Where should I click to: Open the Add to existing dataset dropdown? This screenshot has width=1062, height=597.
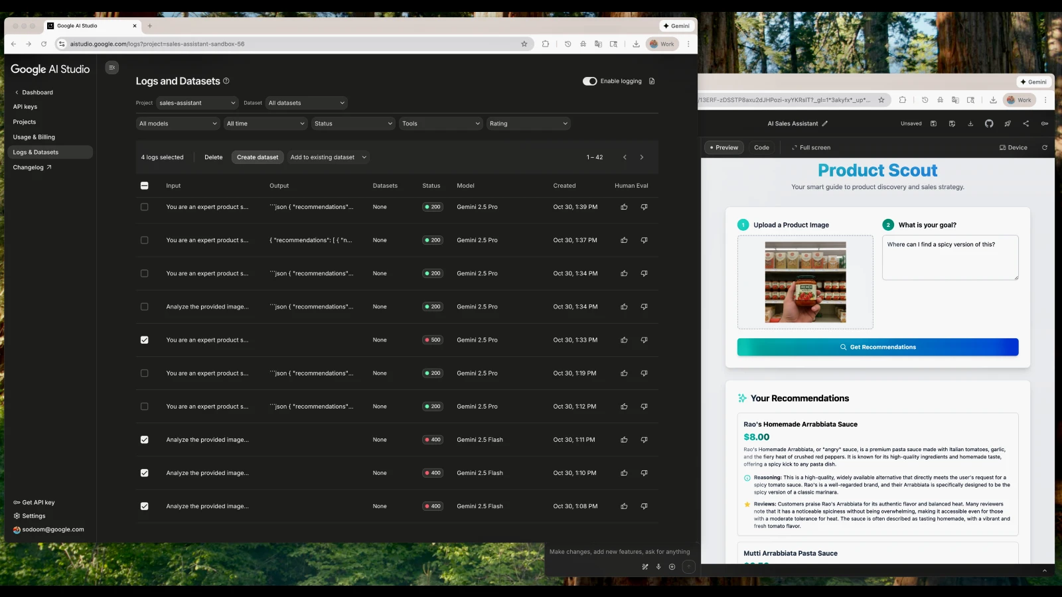(x=329, y=157)
